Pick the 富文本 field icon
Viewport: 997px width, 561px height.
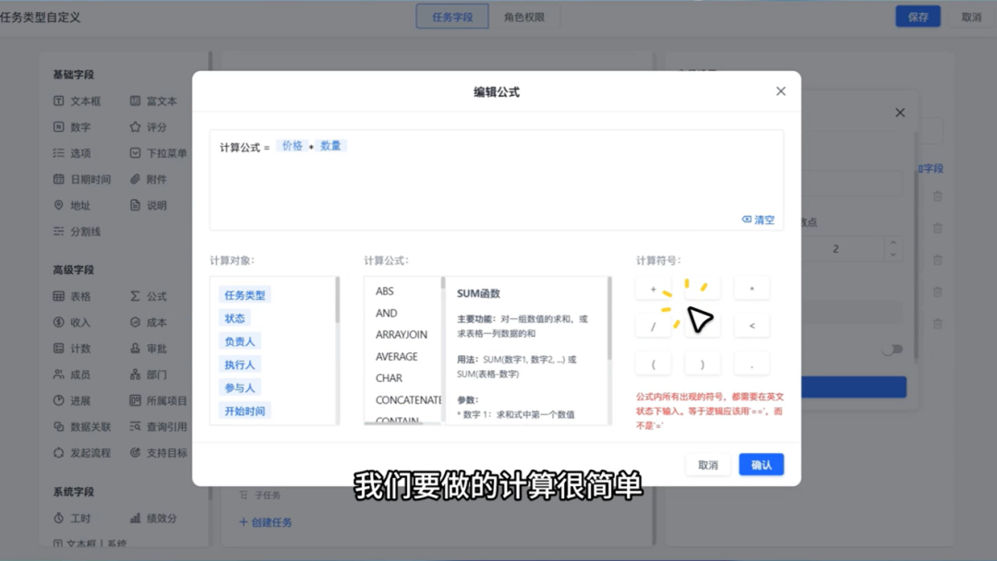(135, 101)
